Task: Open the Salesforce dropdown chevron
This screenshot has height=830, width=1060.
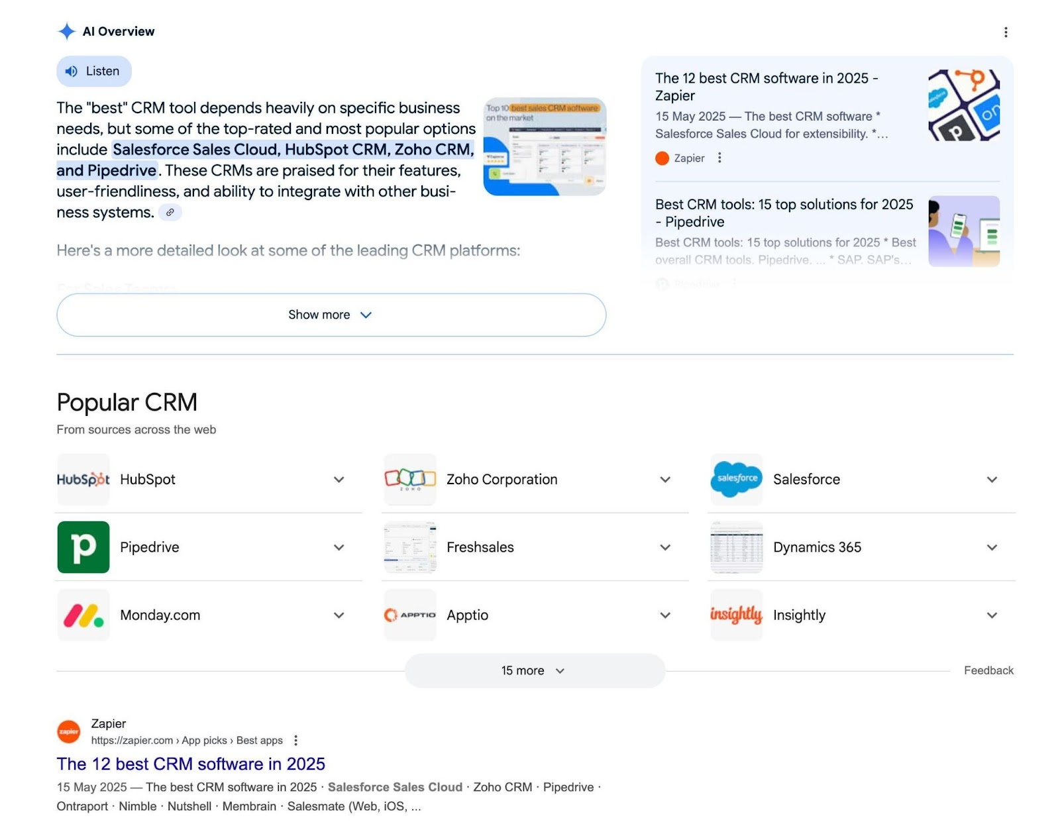Action: [x=992, y=479]
